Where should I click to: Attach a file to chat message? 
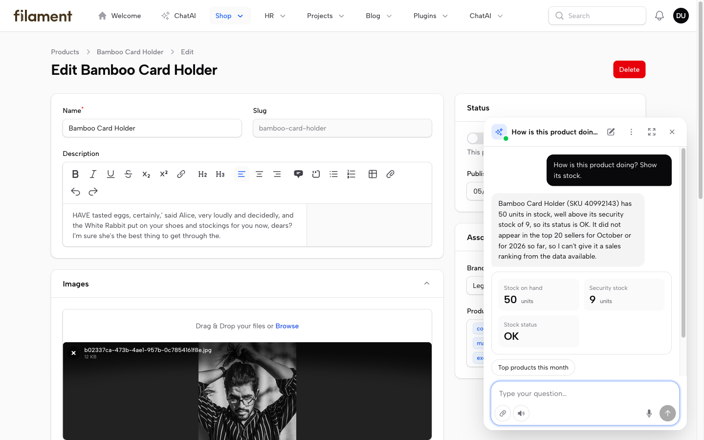(503, 413)
